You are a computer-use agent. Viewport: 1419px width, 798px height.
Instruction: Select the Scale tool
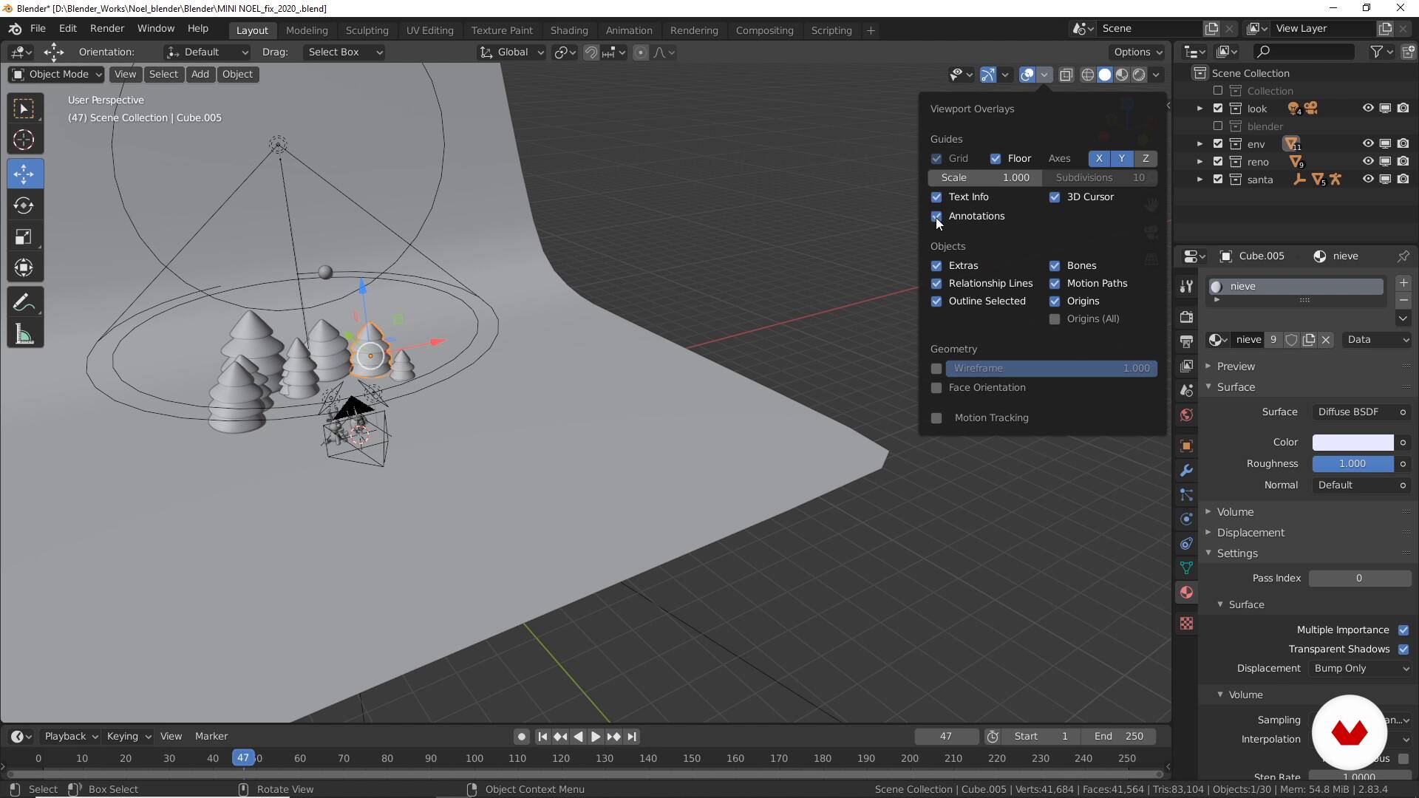(x=24, y=237)
